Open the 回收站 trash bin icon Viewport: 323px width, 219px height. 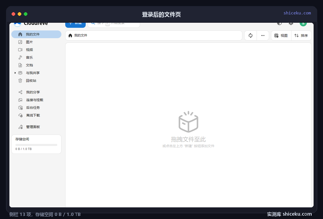20,81
